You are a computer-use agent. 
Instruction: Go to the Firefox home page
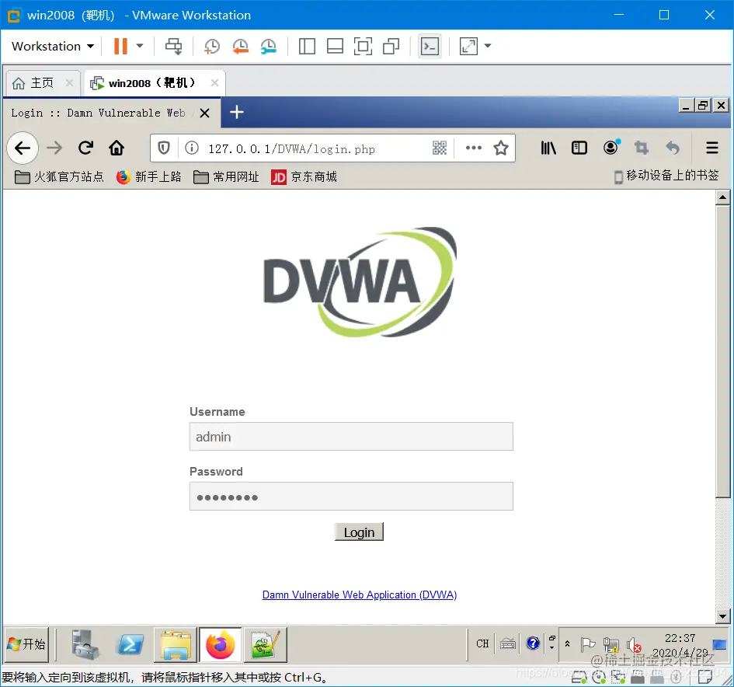click(117, 148)
